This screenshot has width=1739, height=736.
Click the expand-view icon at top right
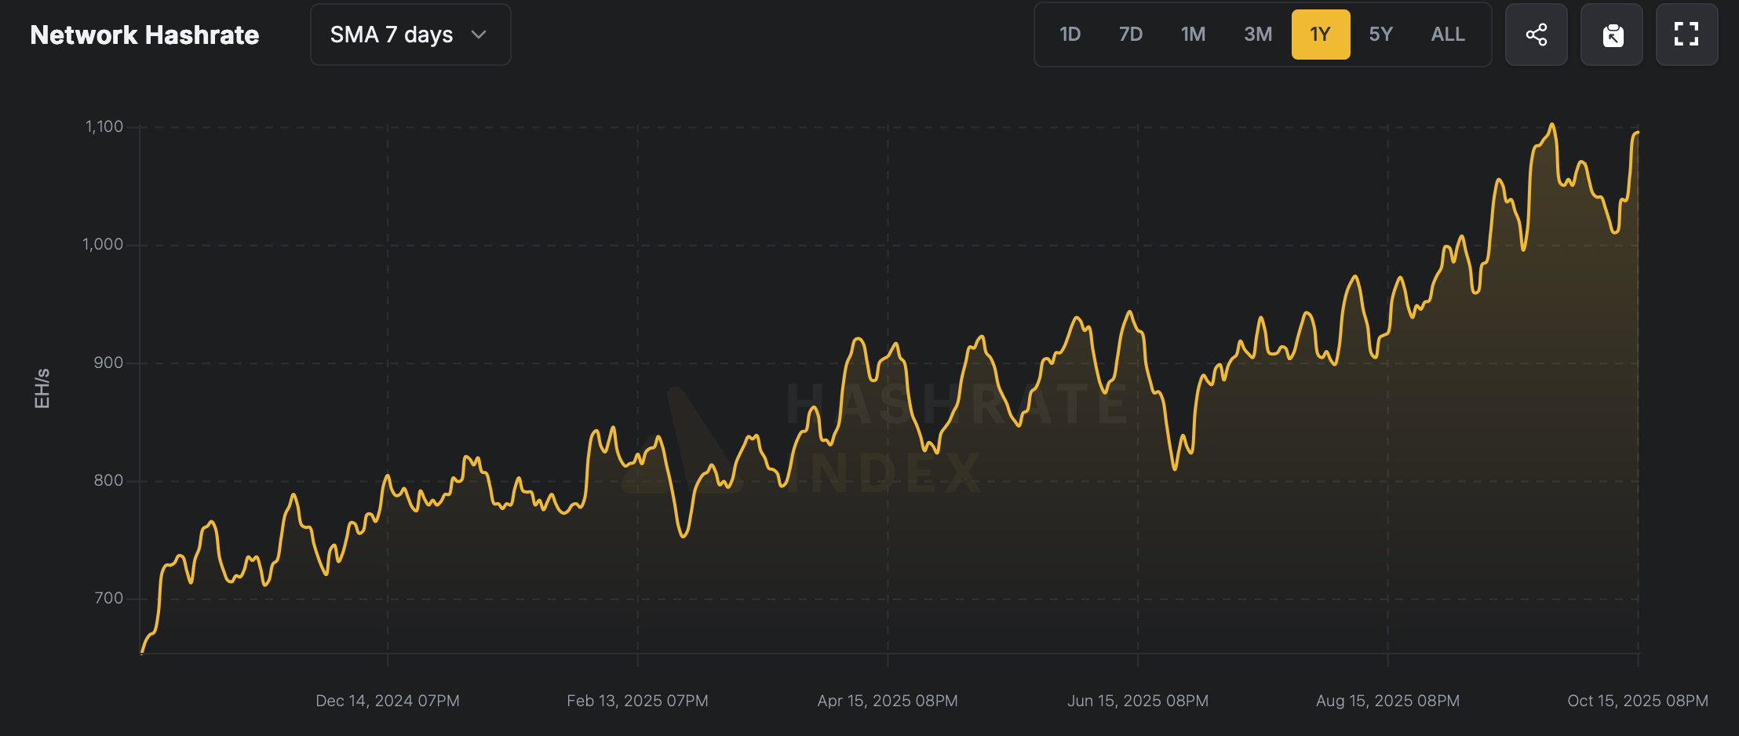1686,35
